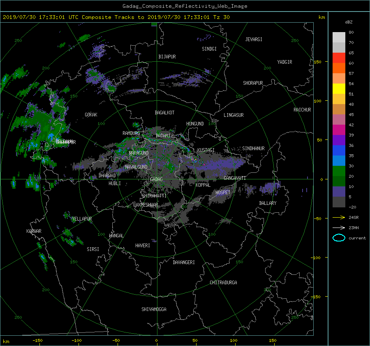370x346 pixels.
Task: Click the SINDHANUR city label
Action: (x=253, y=149)
